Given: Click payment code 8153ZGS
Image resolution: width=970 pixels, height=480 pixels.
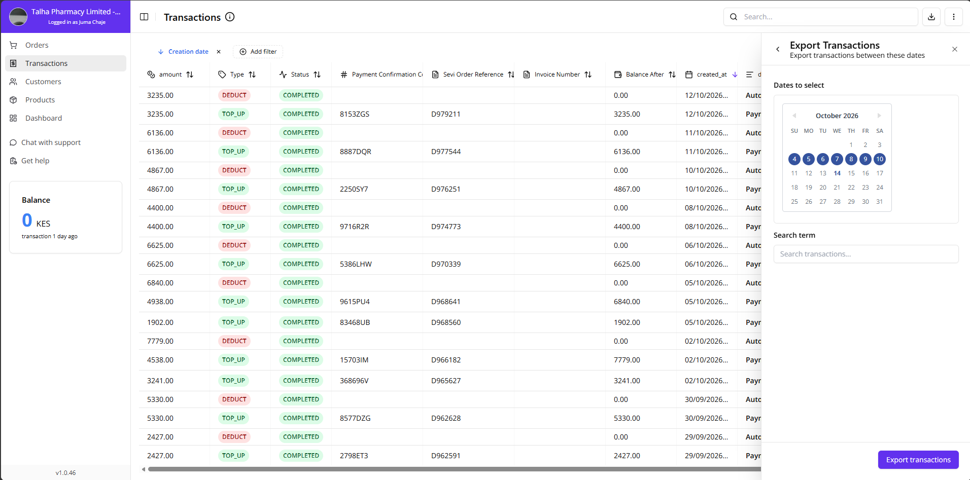Looking at the screenshot, I should point(355,114).
